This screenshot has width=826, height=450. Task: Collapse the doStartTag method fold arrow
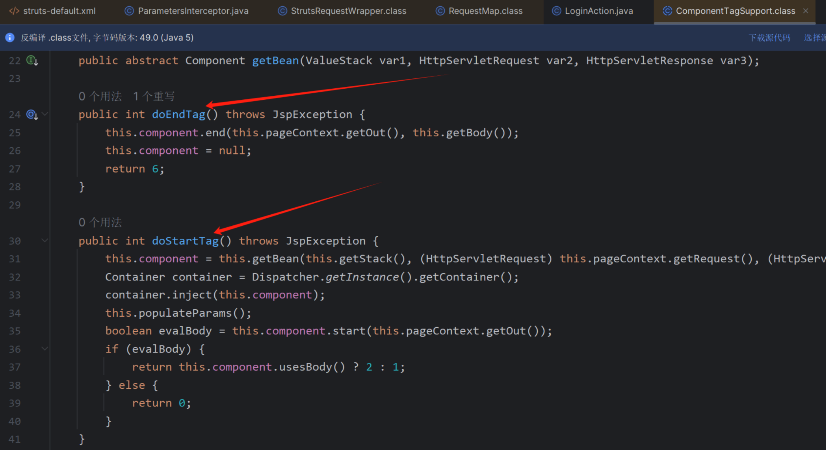(45, 241)
